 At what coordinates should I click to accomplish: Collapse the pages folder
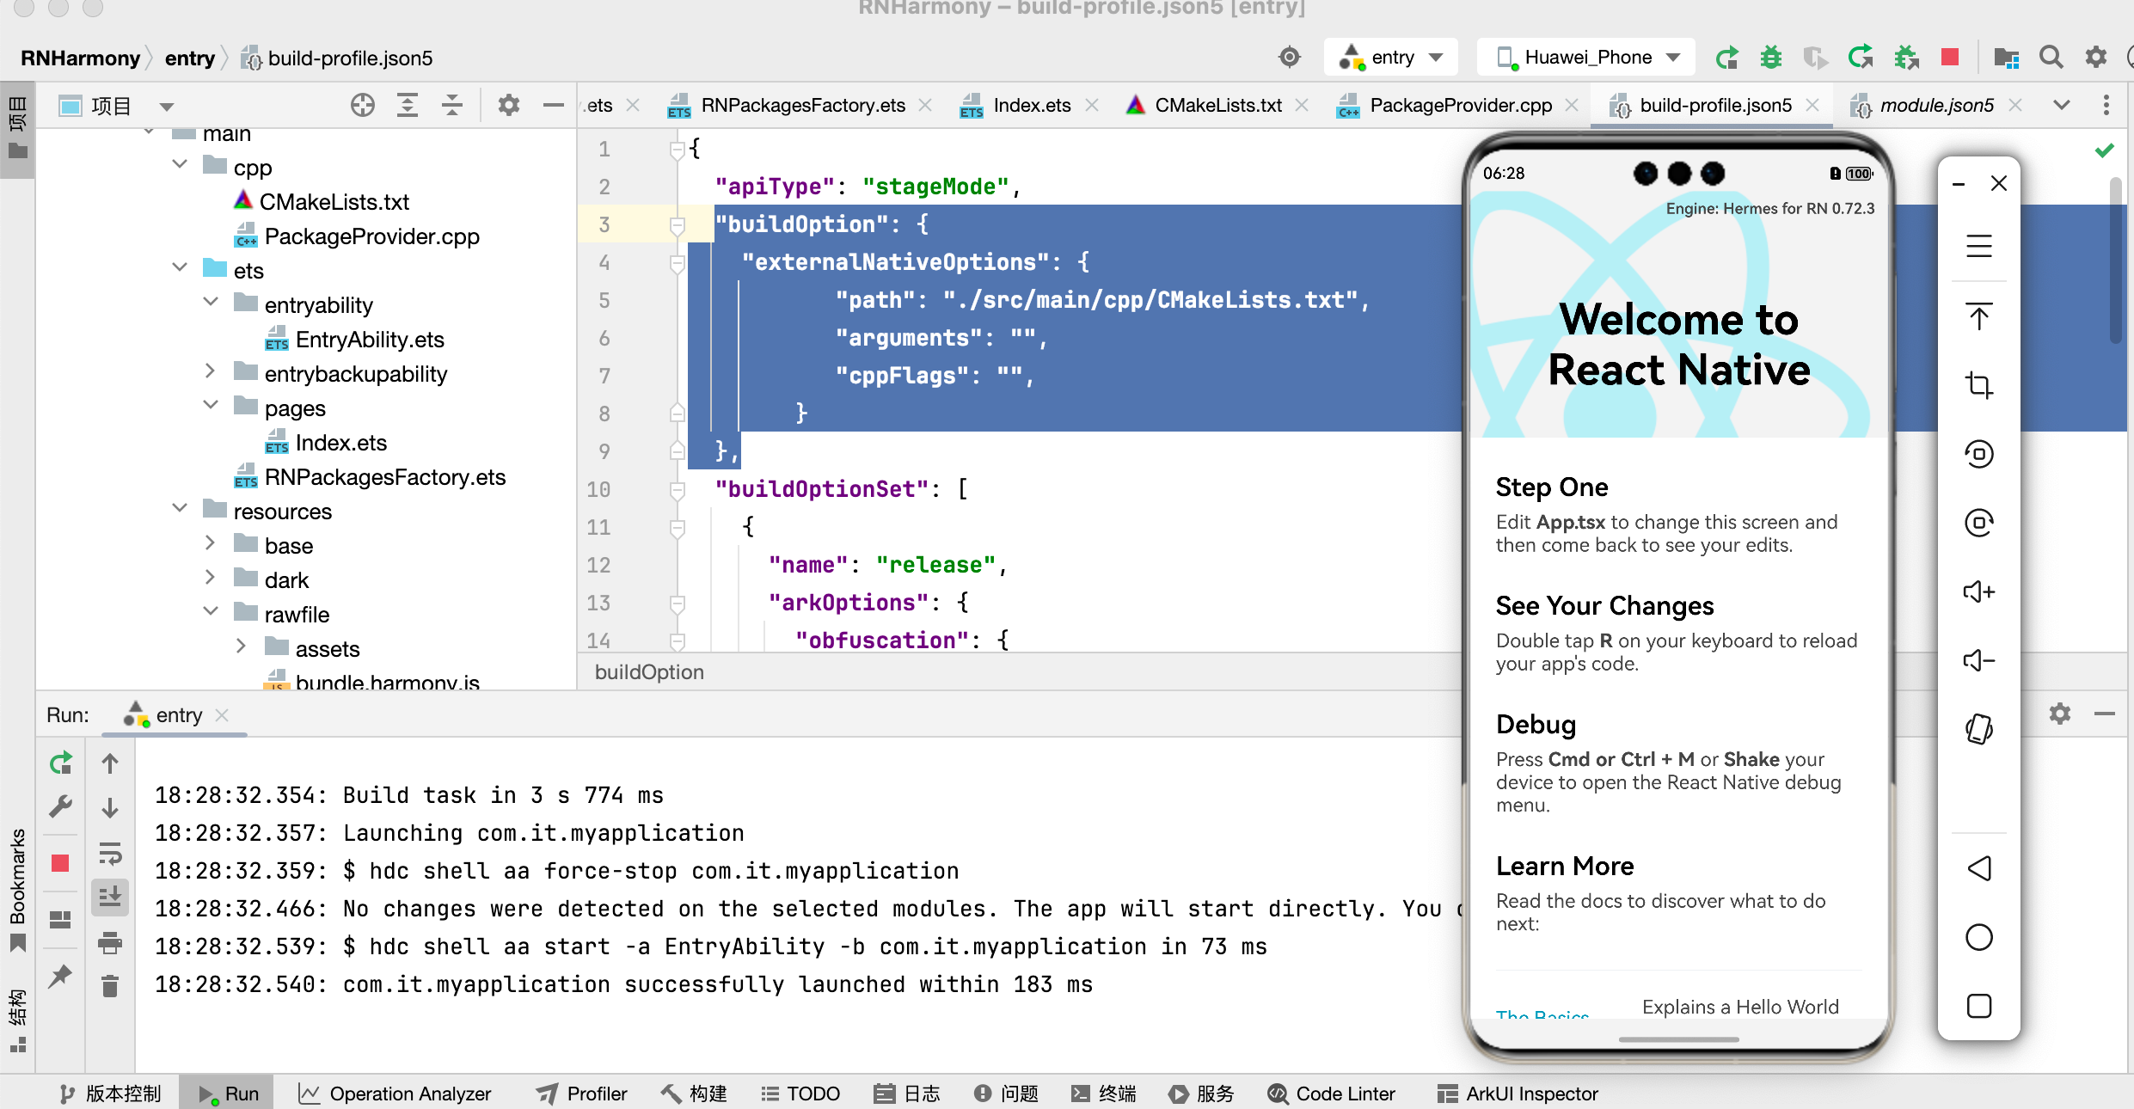[211, 404]
